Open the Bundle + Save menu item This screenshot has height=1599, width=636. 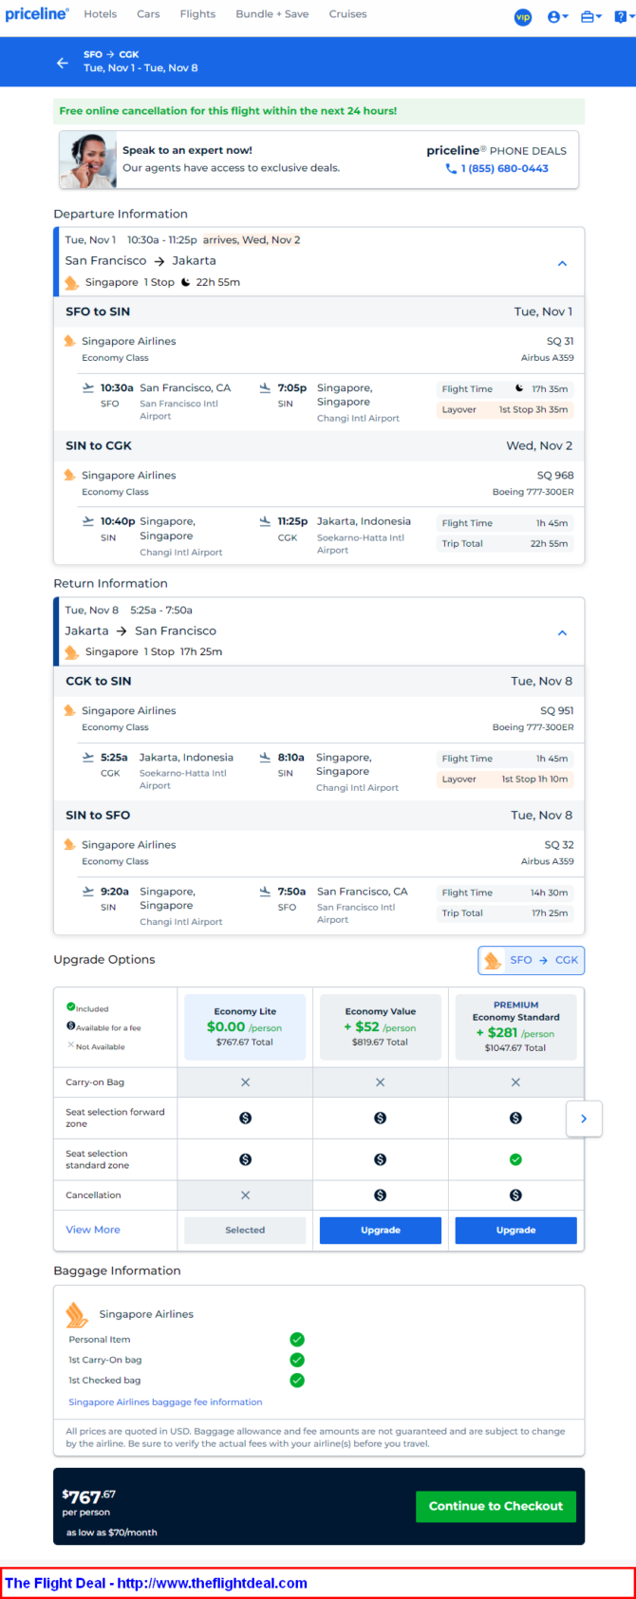click(272, 14)
